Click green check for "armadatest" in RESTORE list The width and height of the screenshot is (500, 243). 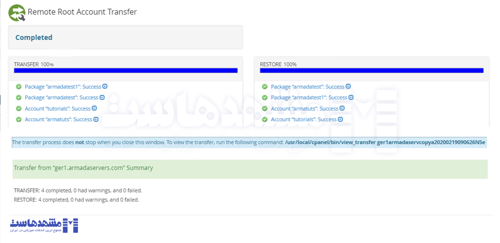(265, 87)
